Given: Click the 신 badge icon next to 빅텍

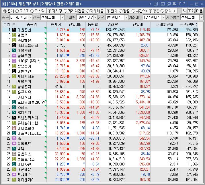Looking at the screenshot, I should (14, 149).
